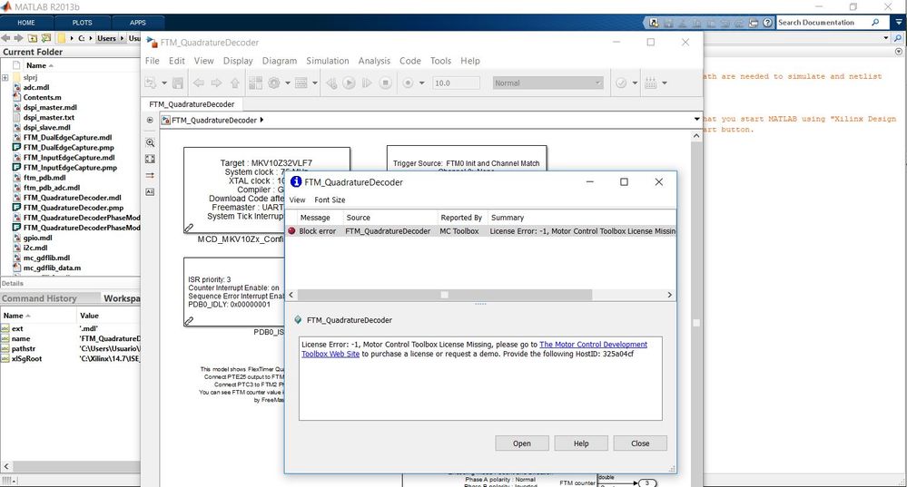
Task: Open the Normal simulation mode dropdown
Action: point(547,83)
